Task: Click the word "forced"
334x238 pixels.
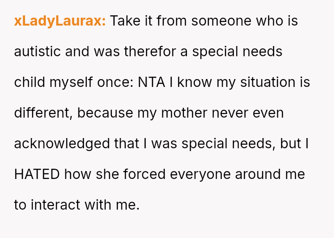Action: (147, 174)
